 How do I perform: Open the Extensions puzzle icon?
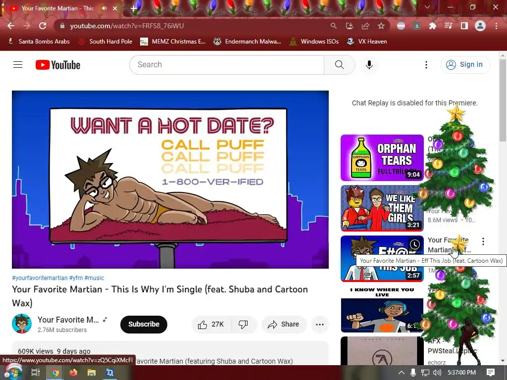point(432,26)
